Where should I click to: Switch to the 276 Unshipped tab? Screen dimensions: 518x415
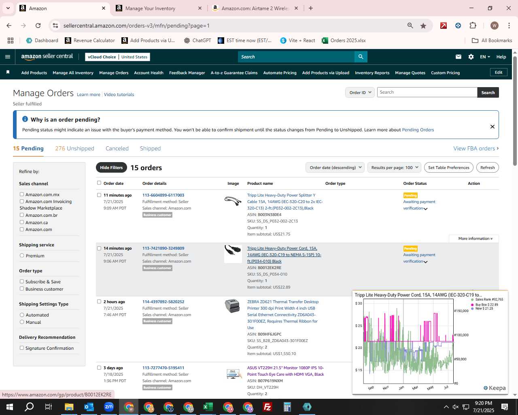pos(74,148)
